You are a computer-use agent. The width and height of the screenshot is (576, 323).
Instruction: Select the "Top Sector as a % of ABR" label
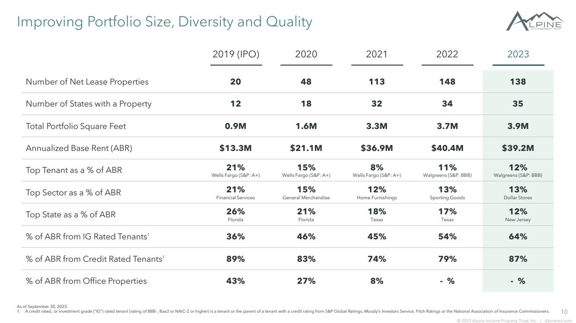(x=73, y=192)
